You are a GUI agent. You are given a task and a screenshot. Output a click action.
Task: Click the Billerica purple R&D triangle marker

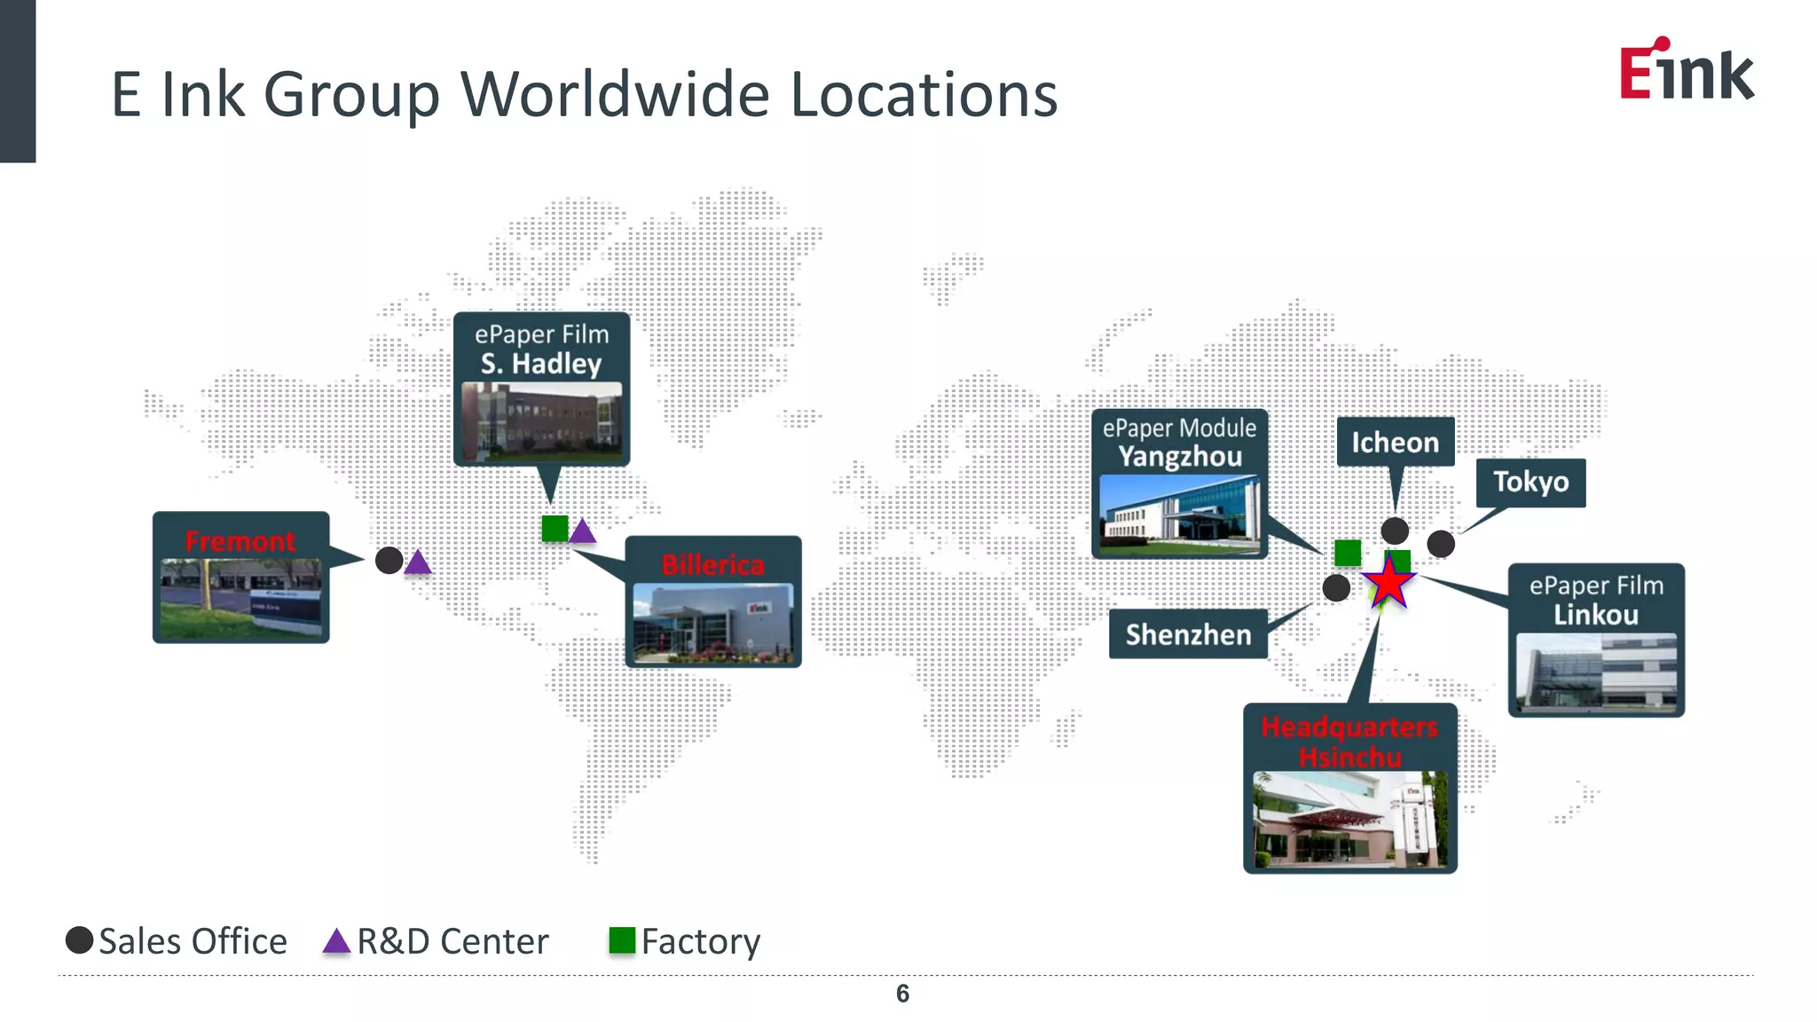(582, 531)
